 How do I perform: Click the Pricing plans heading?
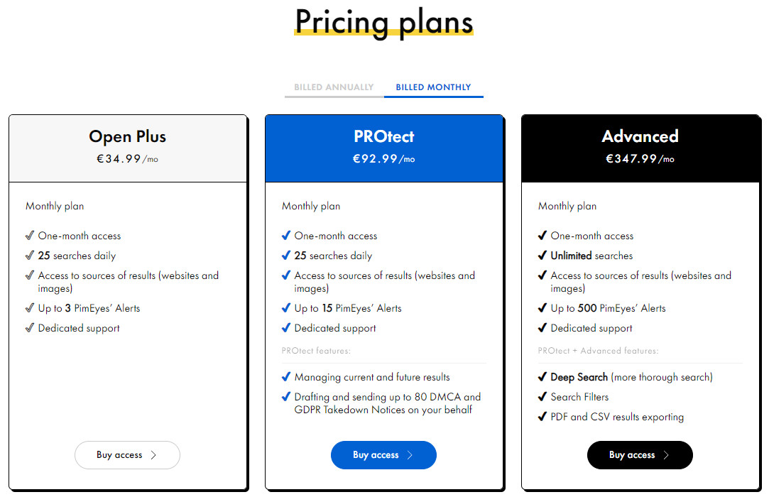coord(383,21)
